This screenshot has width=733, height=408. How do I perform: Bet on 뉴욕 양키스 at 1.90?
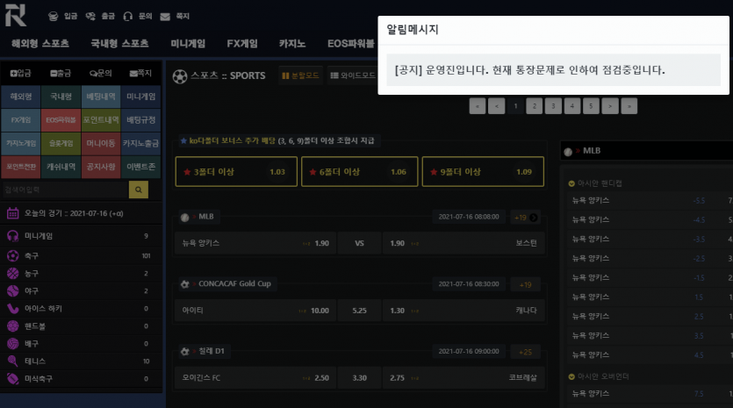click(255, 244)
